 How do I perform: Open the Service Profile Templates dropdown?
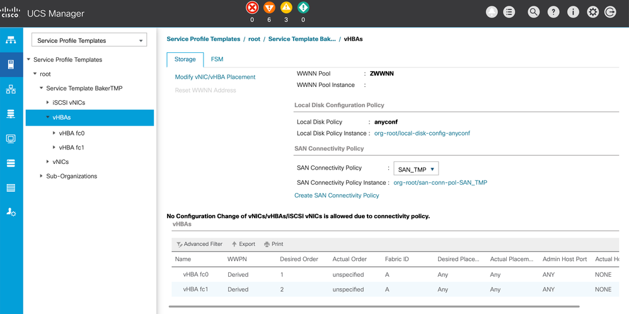pos(89,40)
